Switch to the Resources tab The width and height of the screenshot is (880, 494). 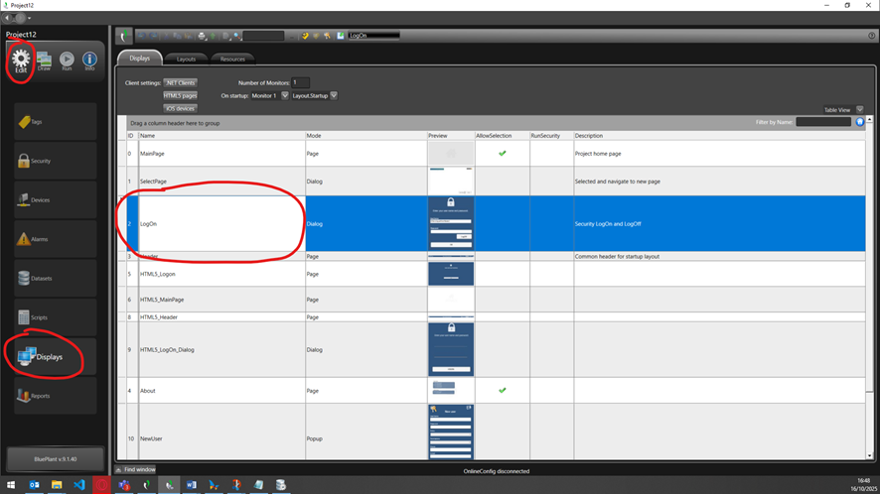[x=232, y=60]
